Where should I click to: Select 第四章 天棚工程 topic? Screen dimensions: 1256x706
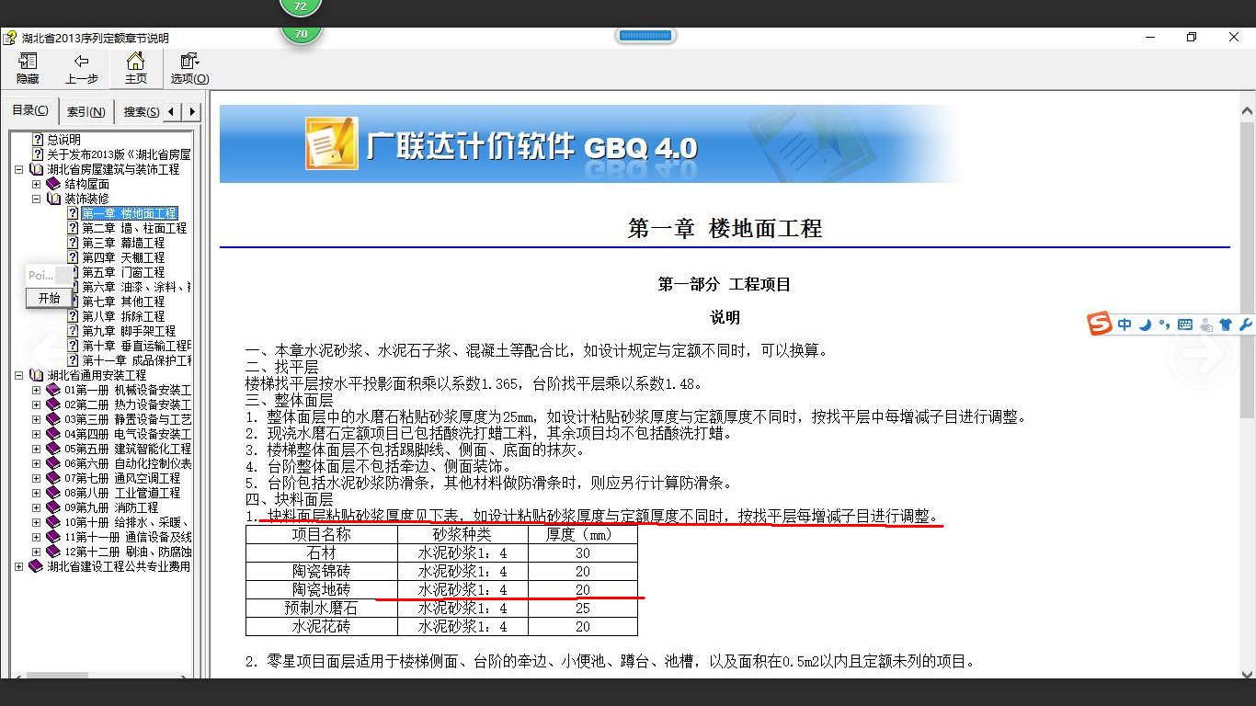(x=123, y=257)
